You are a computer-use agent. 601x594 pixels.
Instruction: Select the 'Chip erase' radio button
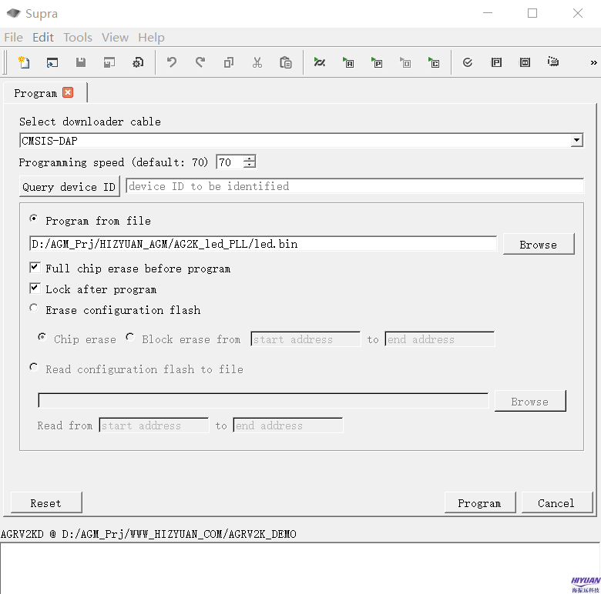point(42,337)
